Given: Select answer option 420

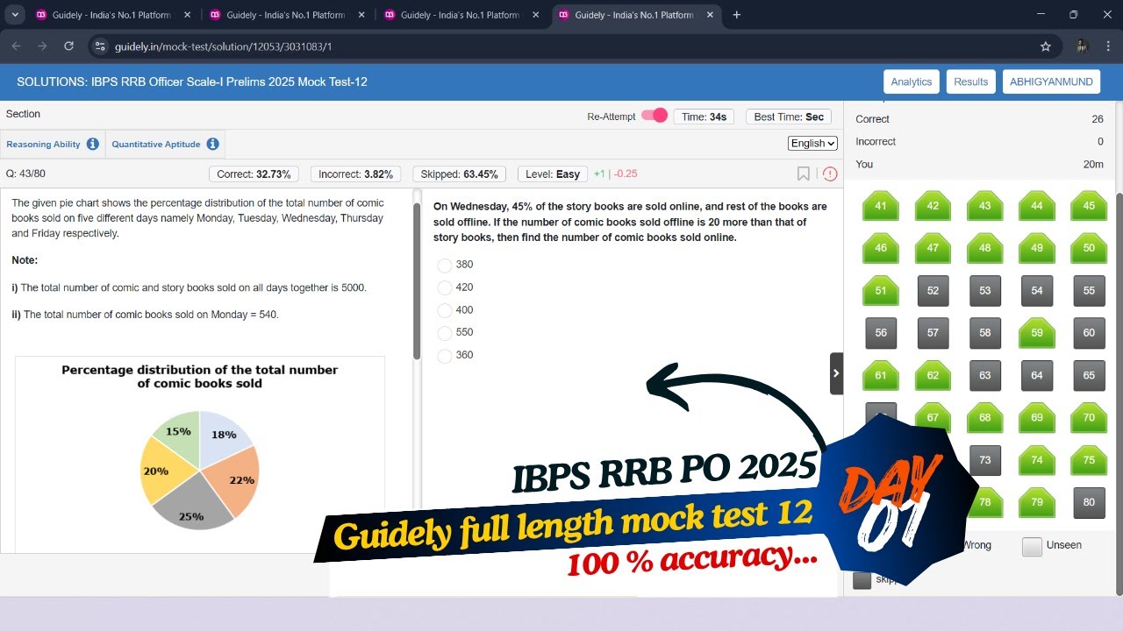Looking at the screenshot, I should (x=445, y=287).
